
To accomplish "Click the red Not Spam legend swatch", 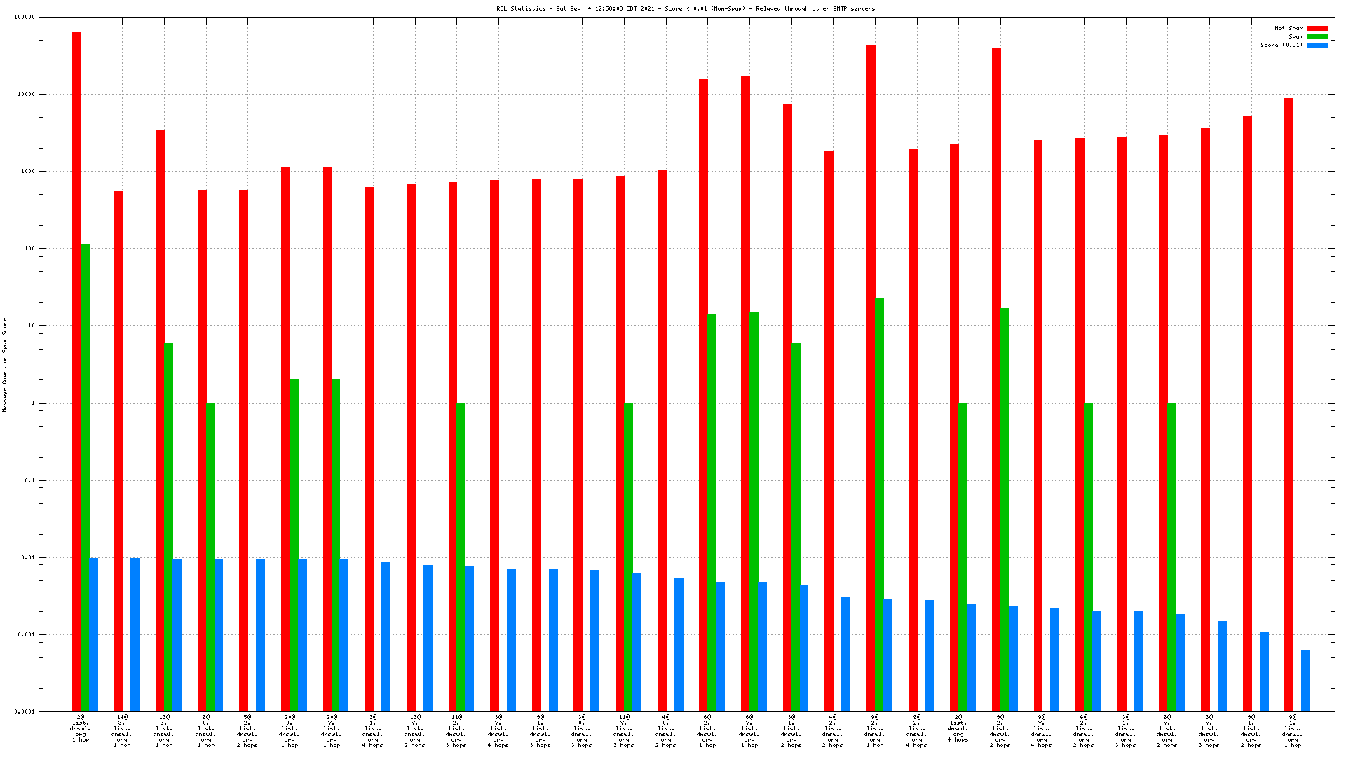I will pyautogui.click(x=1317, y=28).
